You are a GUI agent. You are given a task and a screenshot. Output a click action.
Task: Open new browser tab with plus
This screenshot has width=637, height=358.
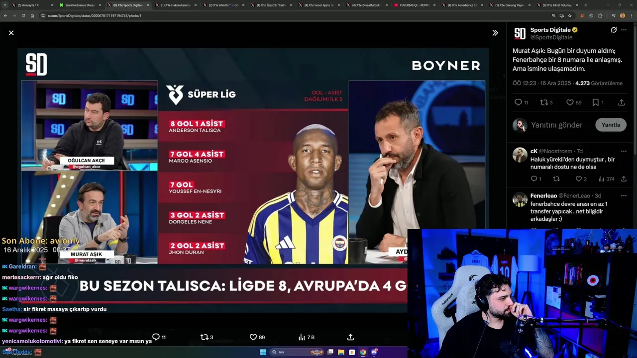[586, 5]
